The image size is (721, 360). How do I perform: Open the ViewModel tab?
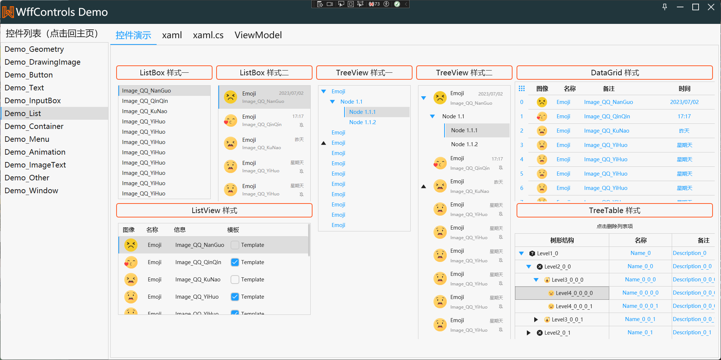point(258,35)
